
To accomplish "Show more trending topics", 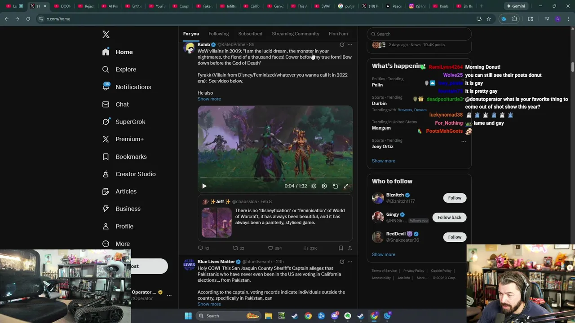I will click(384, 161).
